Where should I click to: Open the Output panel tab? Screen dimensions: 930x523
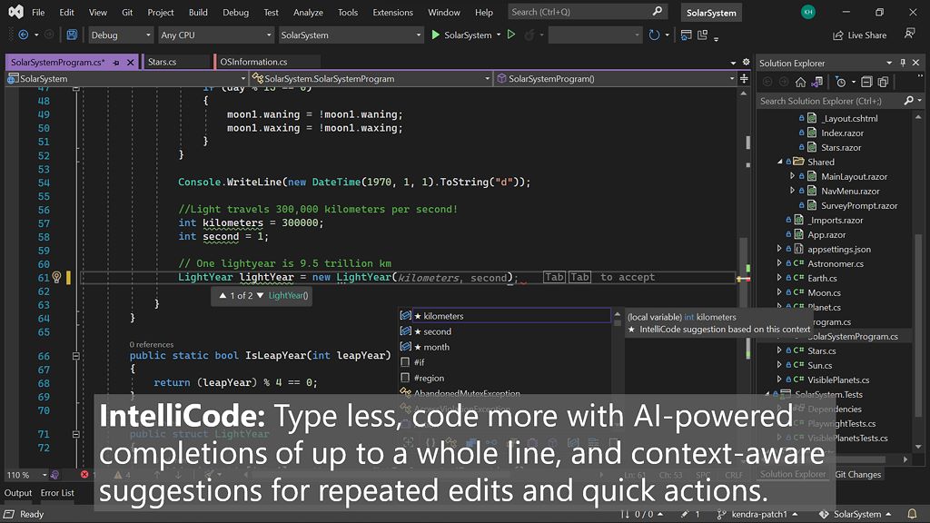tap(18, 493)
